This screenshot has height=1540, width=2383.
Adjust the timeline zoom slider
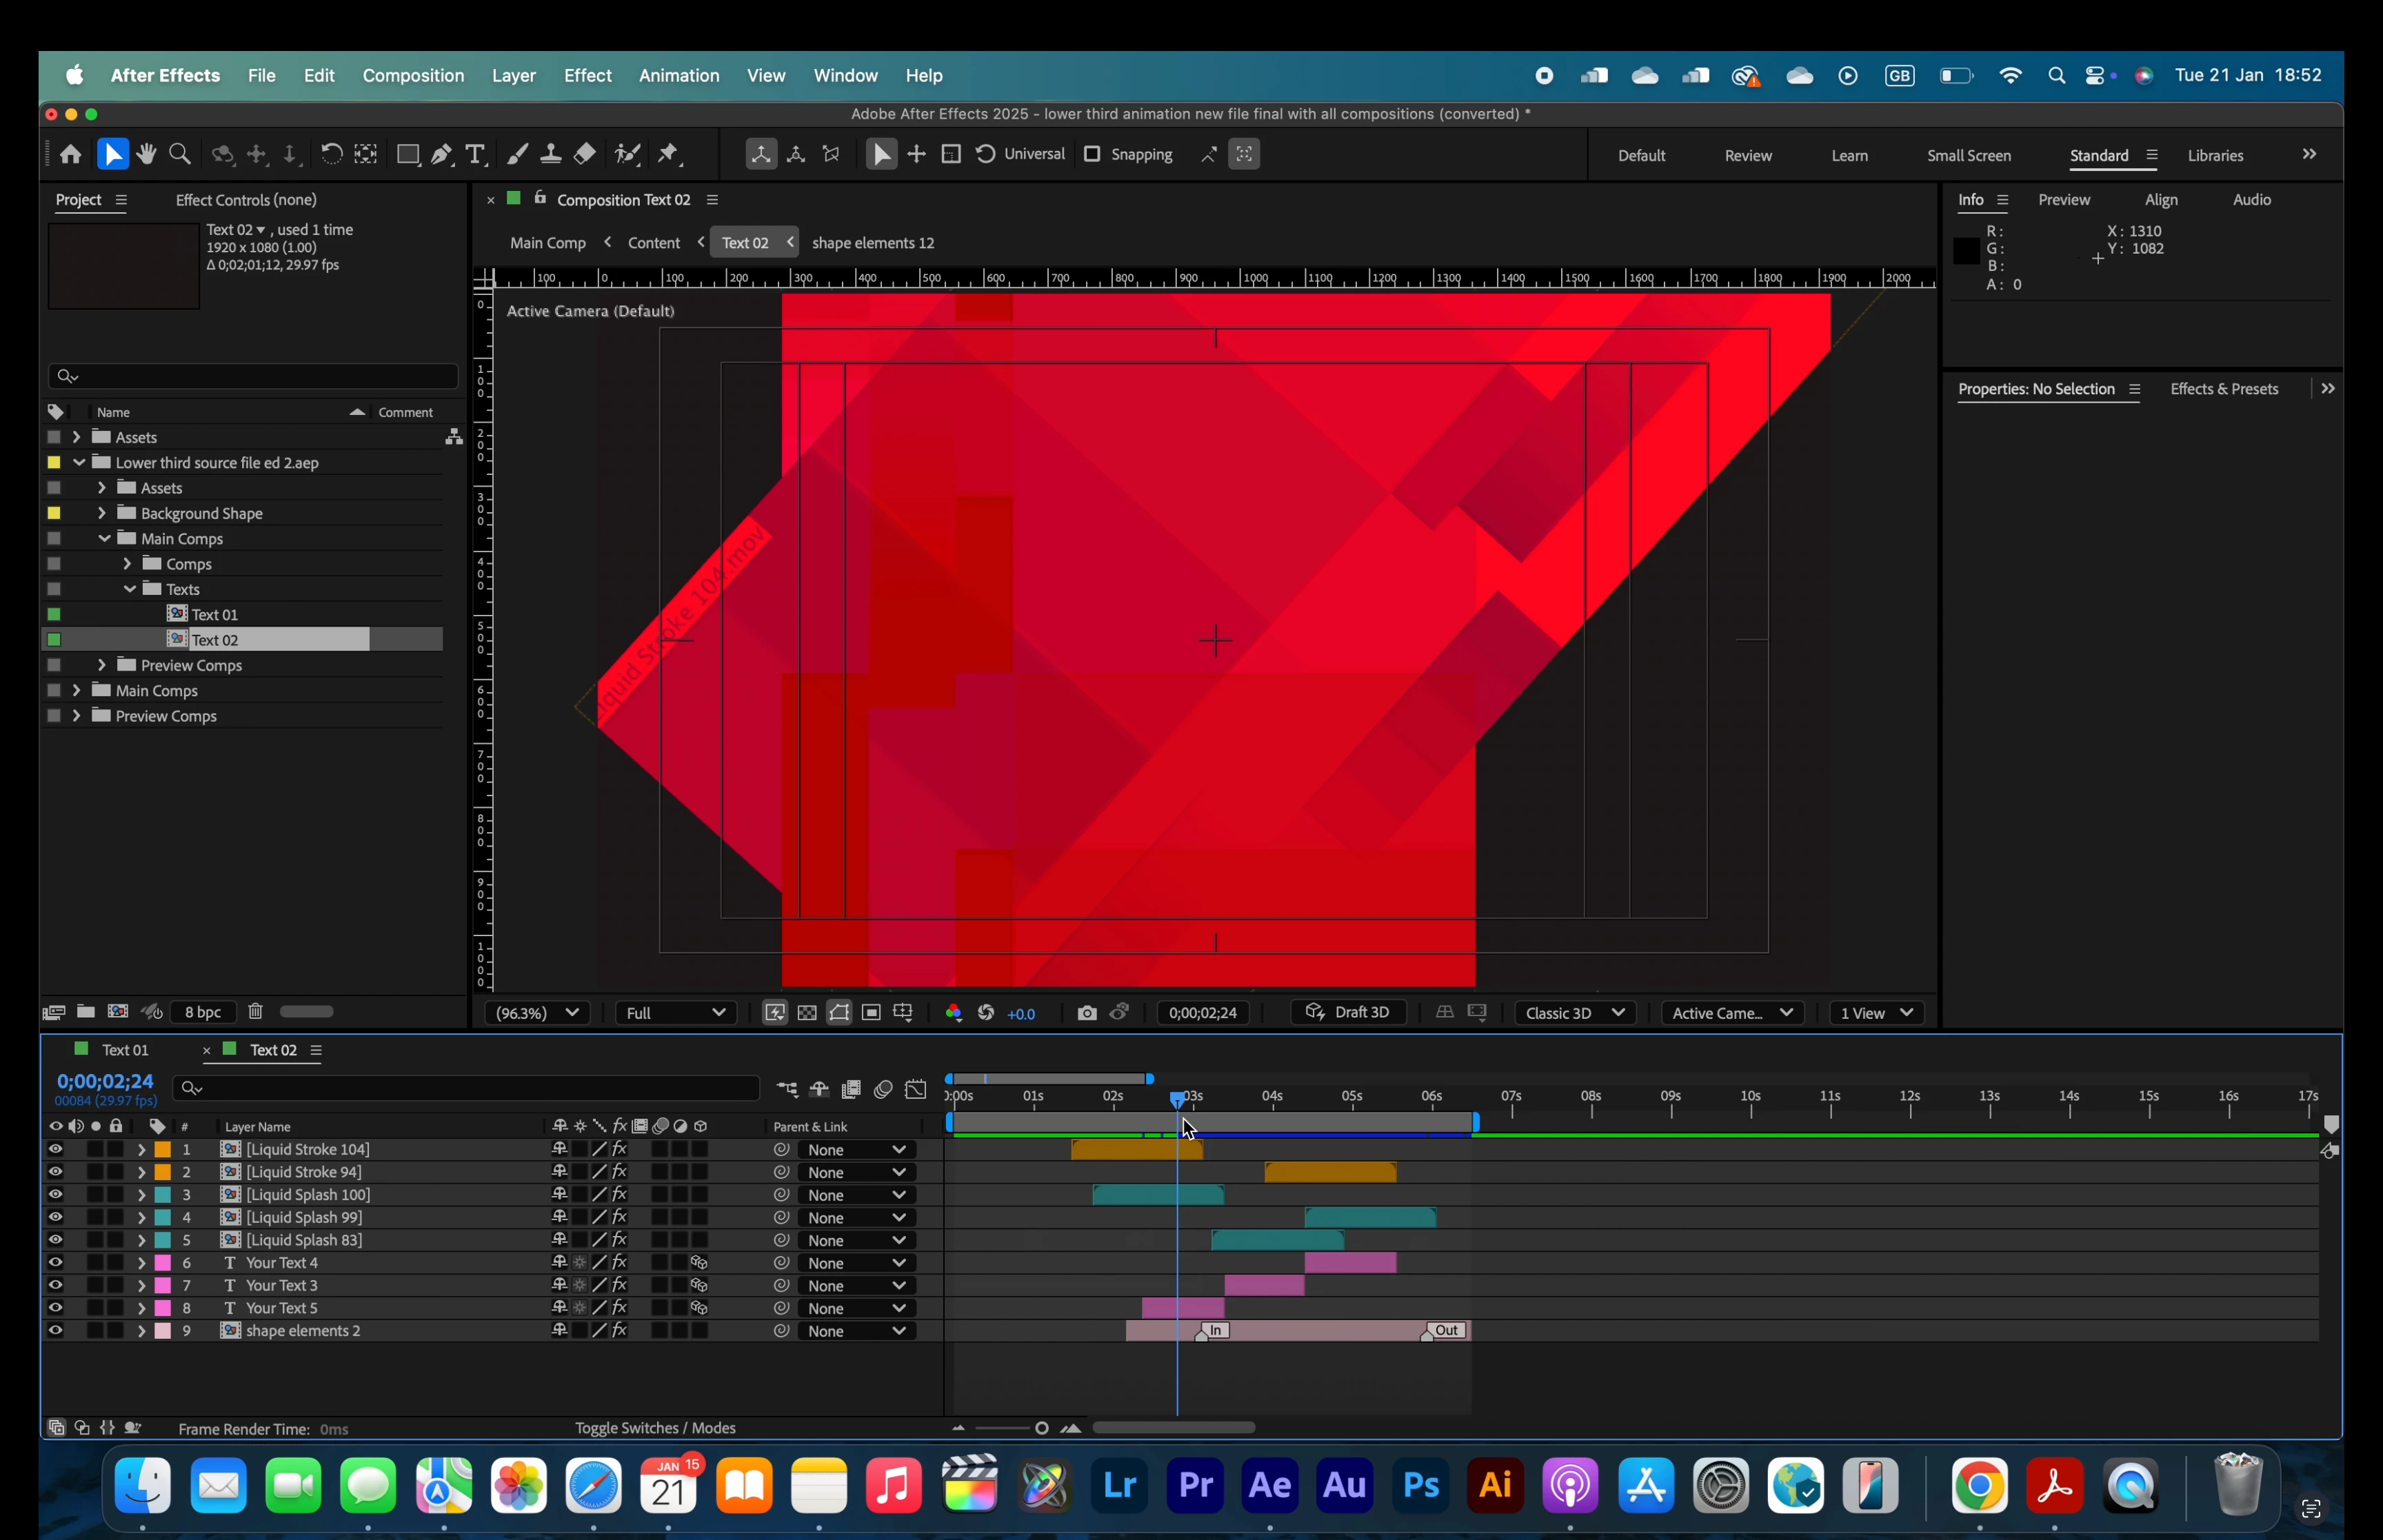(x=1041, y=1428)
